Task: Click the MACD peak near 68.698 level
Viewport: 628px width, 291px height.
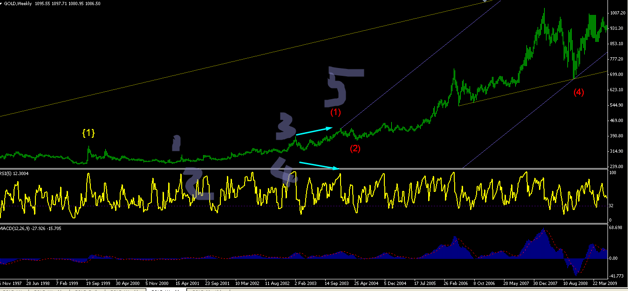Action: 543,229
